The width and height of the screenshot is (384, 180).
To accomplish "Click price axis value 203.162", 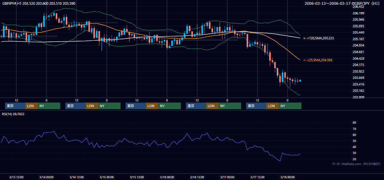I will pyautogui.click(x=358, y=91).
